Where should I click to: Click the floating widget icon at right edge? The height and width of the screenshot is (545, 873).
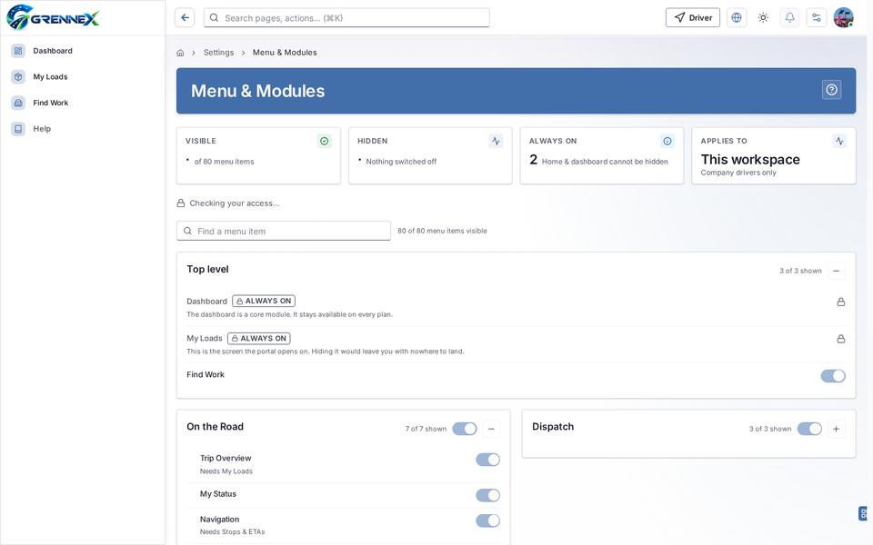tap(863, 513)
